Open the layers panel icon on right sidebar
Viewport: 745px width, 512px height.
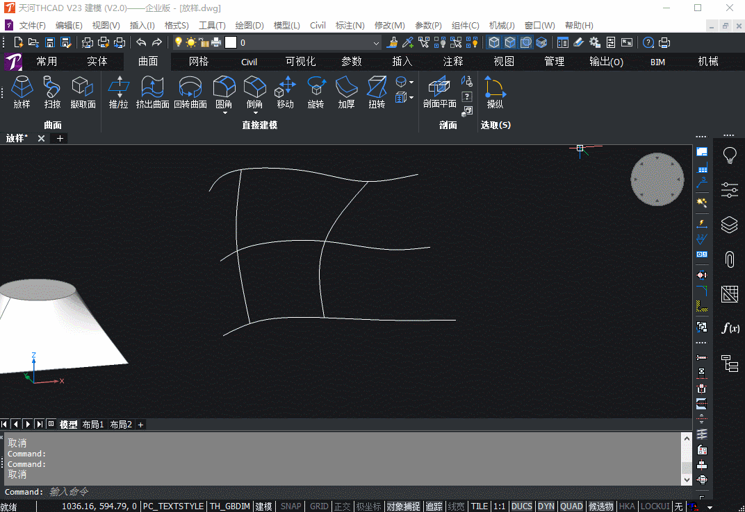[729, 225]
